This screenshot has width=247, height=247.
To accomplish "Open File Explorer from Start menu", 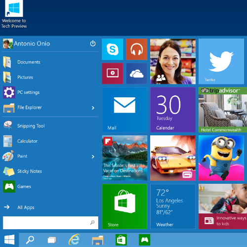I will pyautogui.click(x=46, y=108).
